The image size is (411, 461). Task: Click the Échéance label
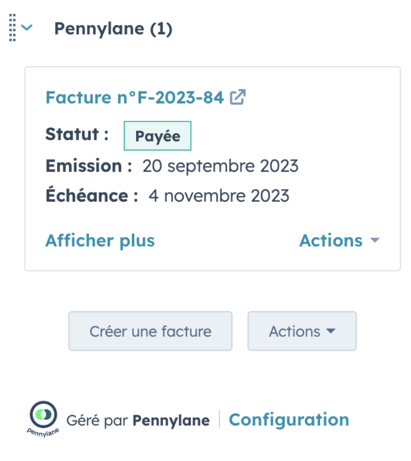92,195
